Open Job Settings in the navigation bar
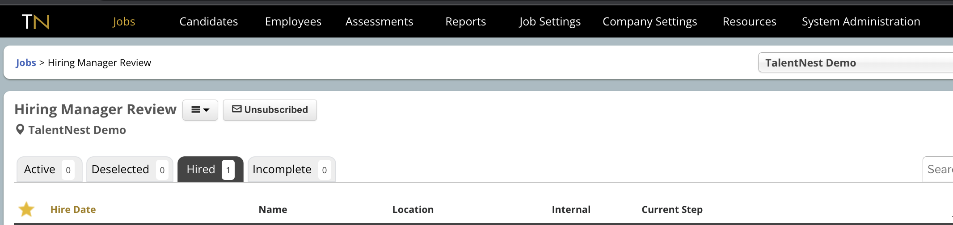The height and width of the screenshot is (225, 953). pyautogui.click(x=550, y=21)
